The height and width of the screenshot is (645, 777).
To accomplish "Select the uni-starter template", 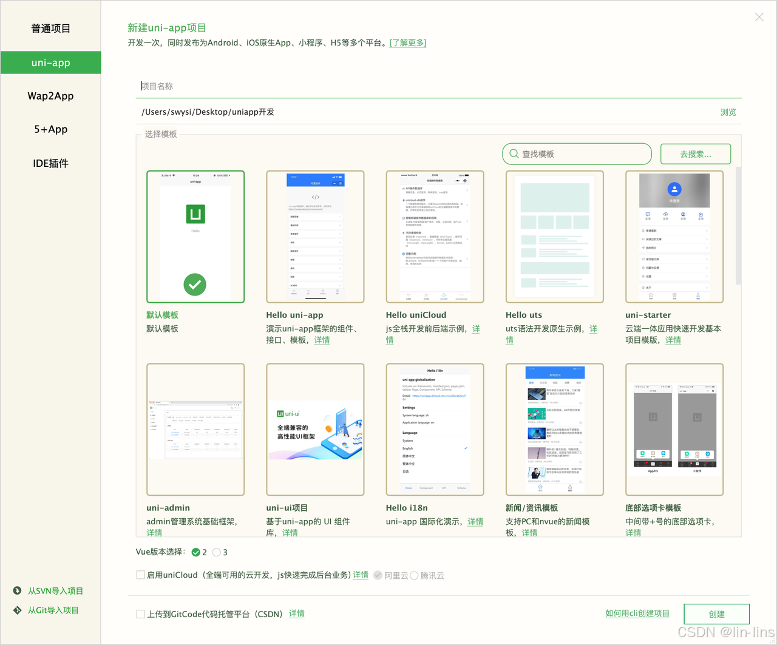I will point(674,237).
